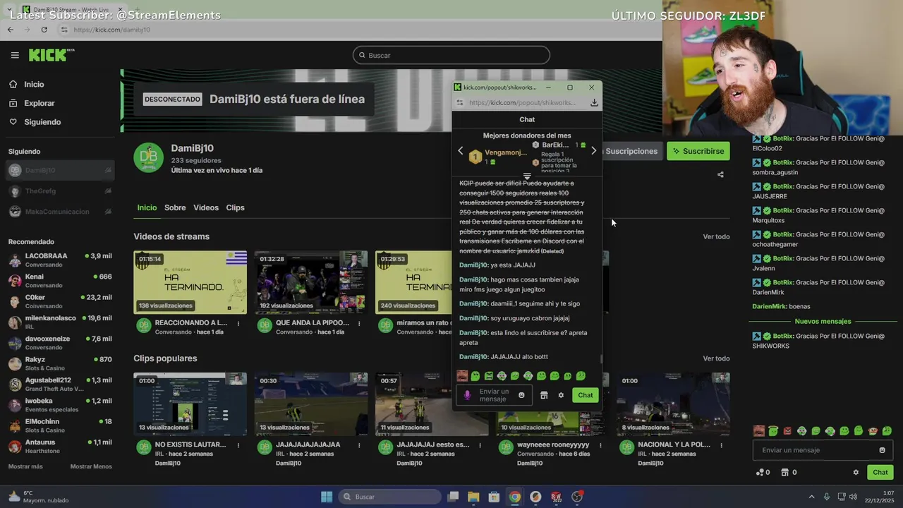Expand recommended list with Mostrar más
Image resolution: width=903 pixels, height=508 pixels.
point(25,466)
